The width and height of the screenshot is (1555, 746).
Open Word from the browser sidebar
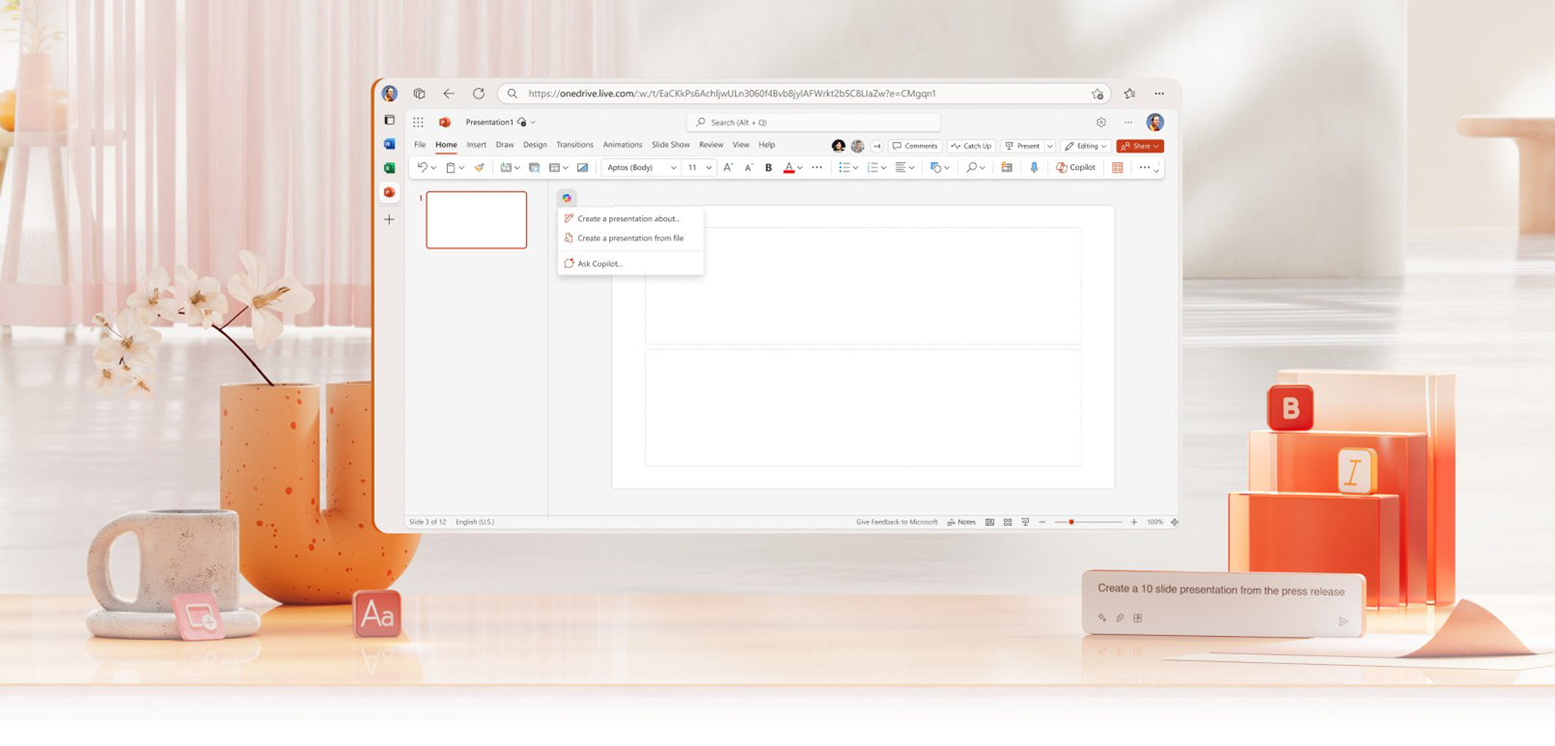tap(389, 144)
